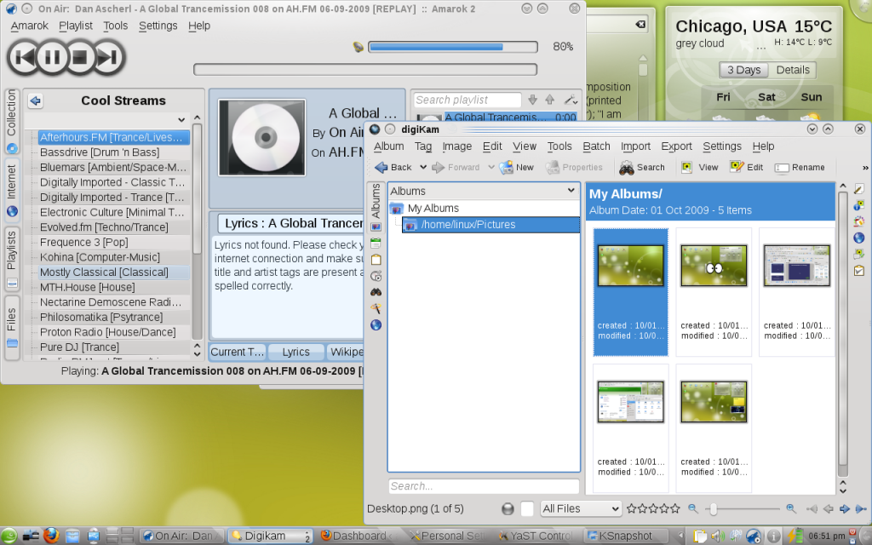The width and height of the screenshot is (872, 545).
Task: Open digiKam Export menu
Action: click(x=676, y=146)
